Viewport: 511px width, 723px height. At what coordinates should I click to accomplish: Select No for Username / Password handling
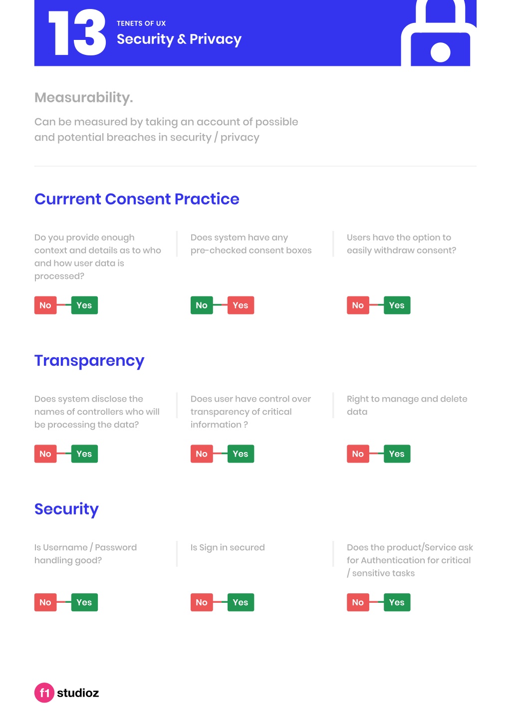pyautogui.click(x=45, y=602)
